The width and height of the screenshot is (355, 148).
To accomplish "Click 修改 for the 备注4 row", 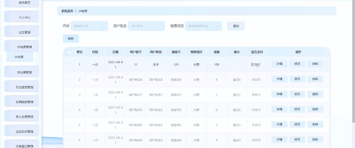I will coord(297,140).
